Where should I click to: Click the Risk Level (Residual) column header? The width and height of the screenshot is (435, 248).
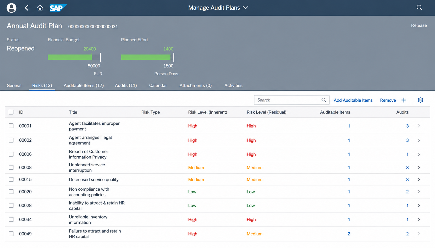point(266,112)
